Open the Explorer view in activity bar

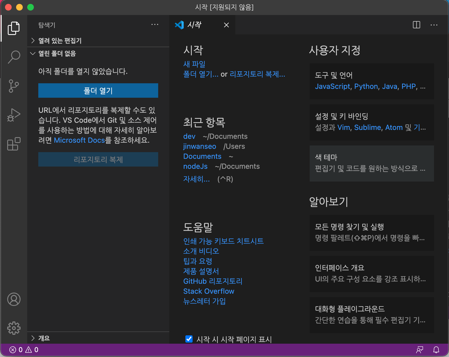click(x=14, y=28)
